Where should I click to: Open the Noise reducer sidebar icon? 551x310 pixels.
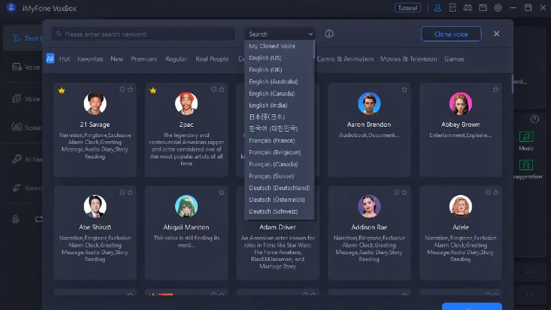pyautogui.click(x=17, y=127)
